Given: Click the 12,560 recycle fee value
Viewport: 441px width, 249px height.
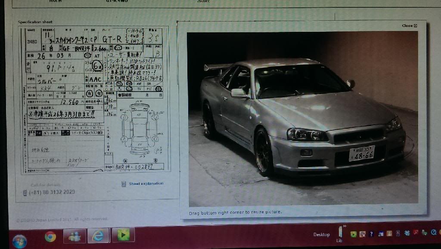Looking at the screenshot, I should pyautogui.click(x=69, y=102).
